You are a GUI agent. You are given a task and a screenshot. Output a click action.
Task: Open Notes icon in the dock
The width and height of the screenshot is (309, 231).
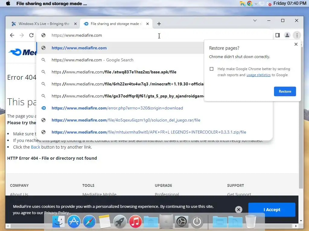(104, 222)
